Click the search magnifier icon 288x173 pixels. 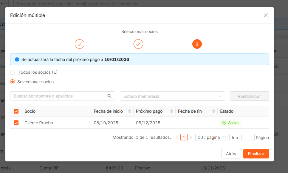pos(109,96)
